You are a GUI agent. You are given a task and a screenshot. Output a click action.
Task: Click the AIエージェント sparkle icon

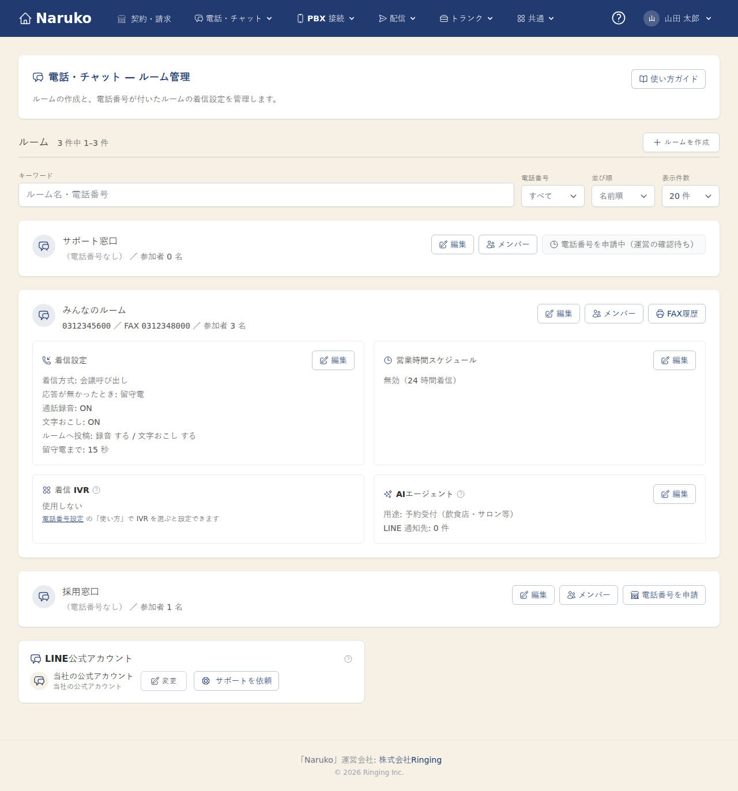388,494
